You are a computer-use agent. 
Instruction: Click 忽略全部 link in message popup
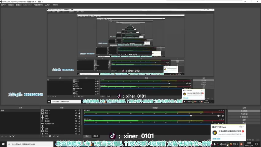click(216, 139)
